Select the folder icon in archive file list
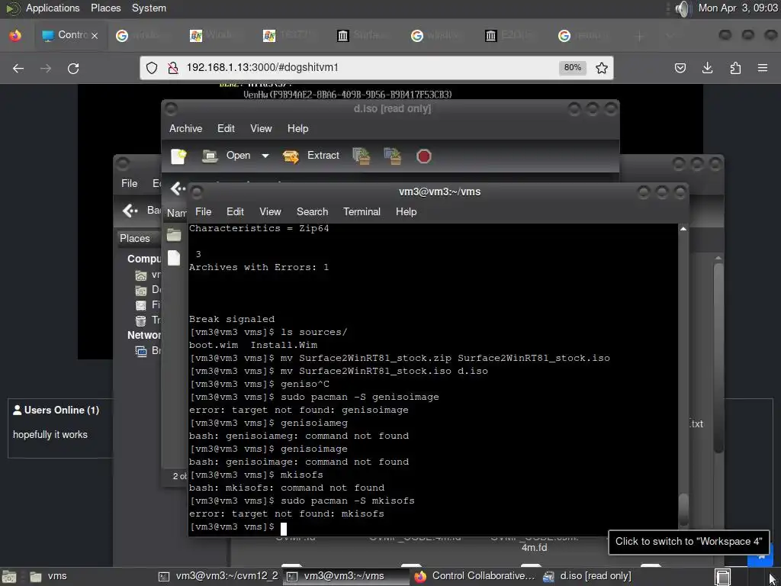The width and height of the screenshot is (781, 586). 174,235
